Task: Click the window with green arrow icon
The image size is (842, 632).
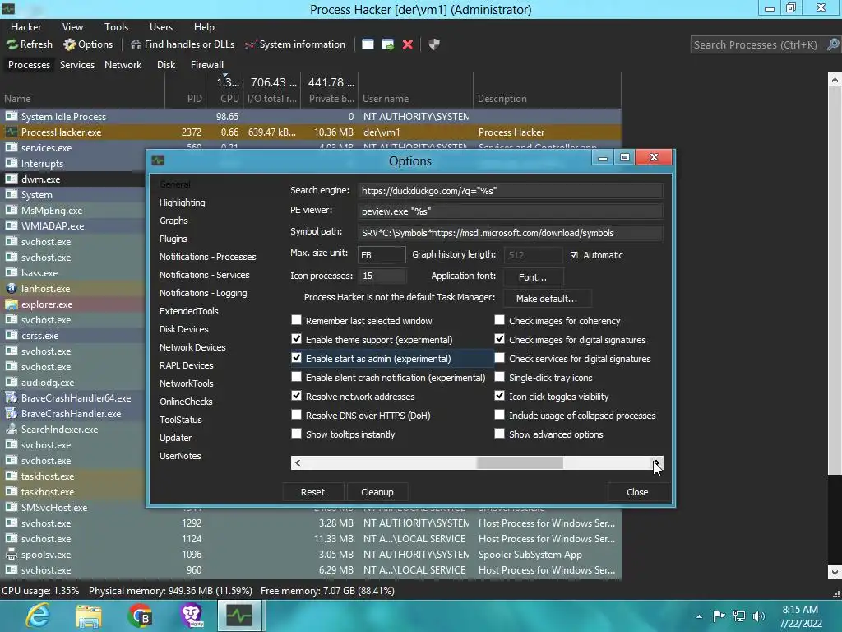Action: tap(388, 44)
